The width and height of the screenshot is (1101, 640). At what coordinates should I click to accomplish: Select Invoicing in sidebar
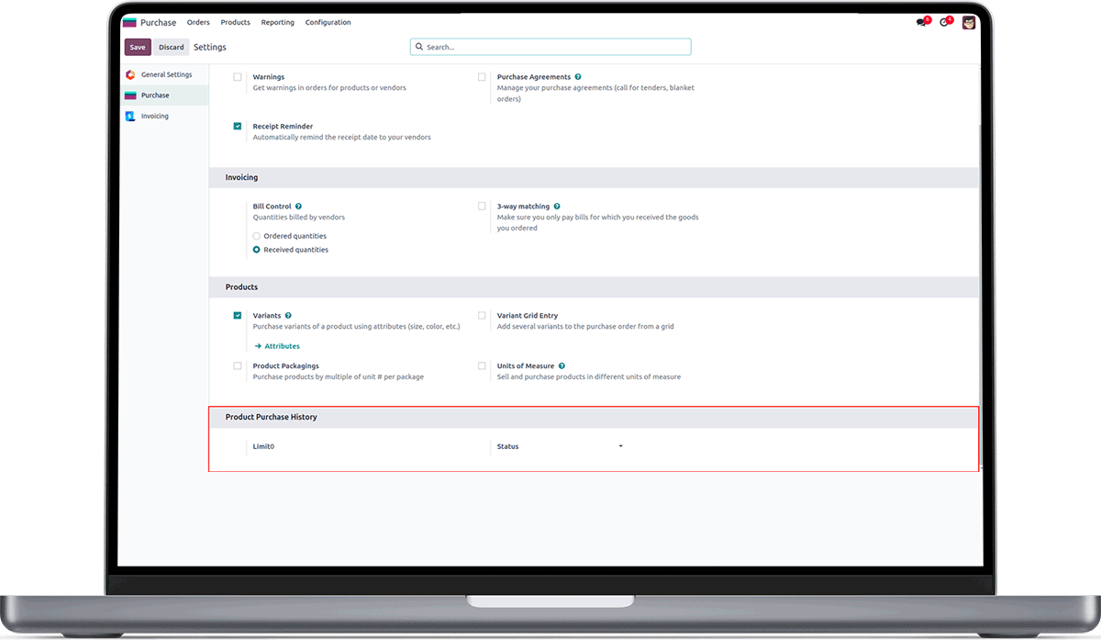pyautogui.click(x=155, y=116)
